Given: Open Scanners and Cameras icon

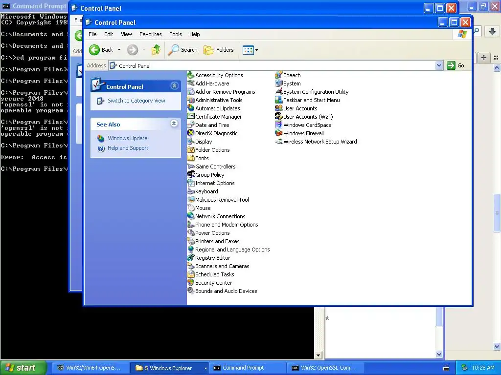Looking at the screenshot, I should pos(191,266).
